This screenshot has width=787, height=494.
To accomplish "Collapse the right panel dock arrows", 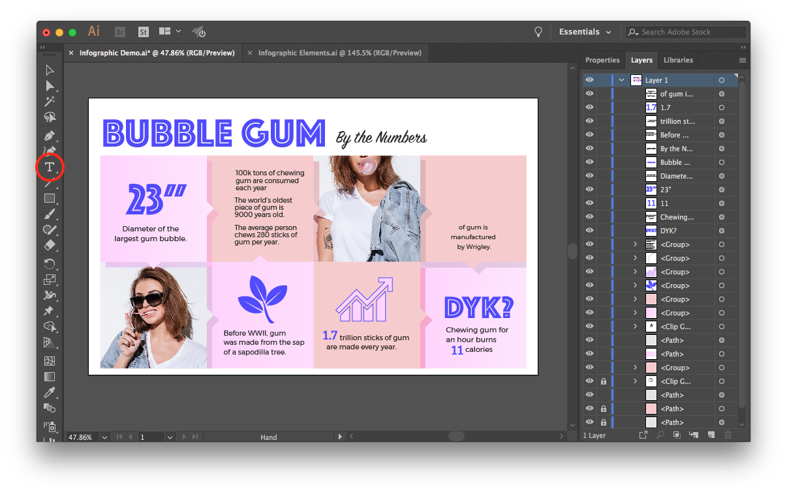I will pyautogui.click(x=743, y=48).
